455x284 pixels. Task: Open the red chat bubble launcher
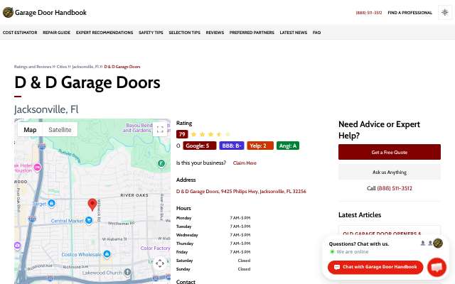click(x=437, y=267)
